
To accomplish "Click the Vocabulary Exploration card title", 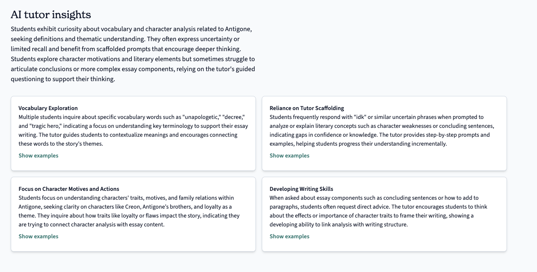I will click(x=48, y=108).
